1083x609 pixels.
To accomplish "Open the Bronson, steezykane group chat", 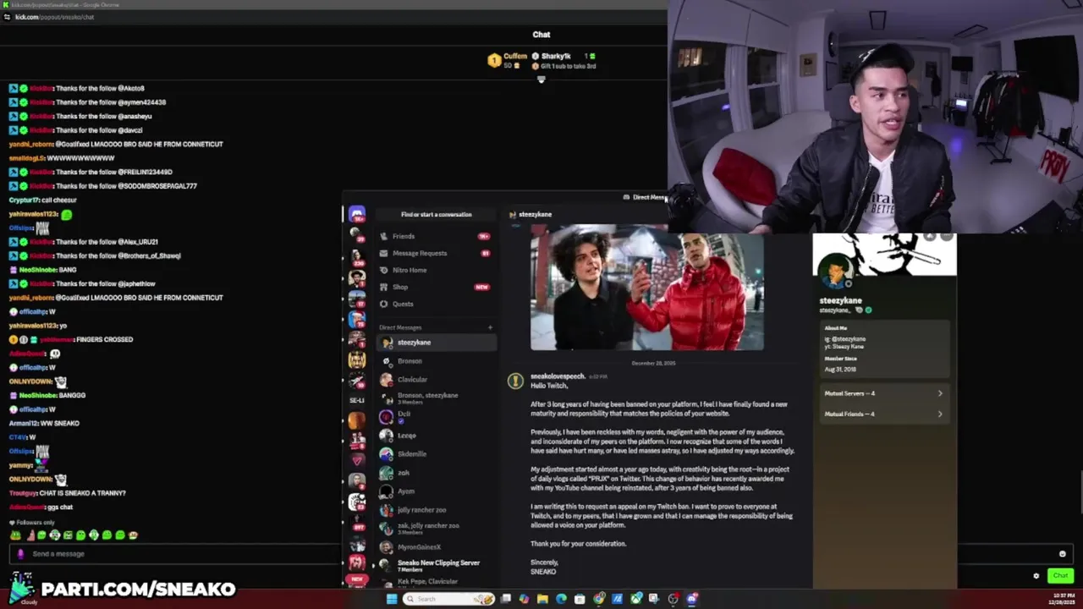I will pos(437,398).
